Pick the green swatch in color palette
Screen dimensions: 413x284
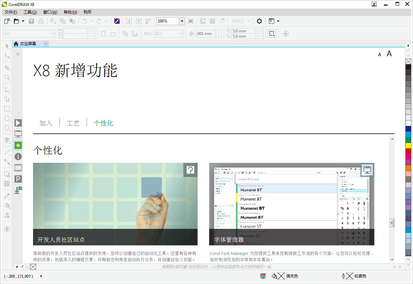408,140
